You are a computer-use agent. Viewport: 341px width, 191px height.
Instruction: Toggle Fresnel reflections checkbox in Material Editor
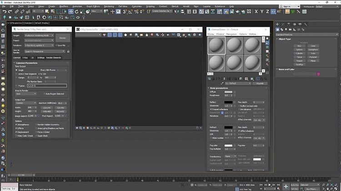click(x=211, y=109)
